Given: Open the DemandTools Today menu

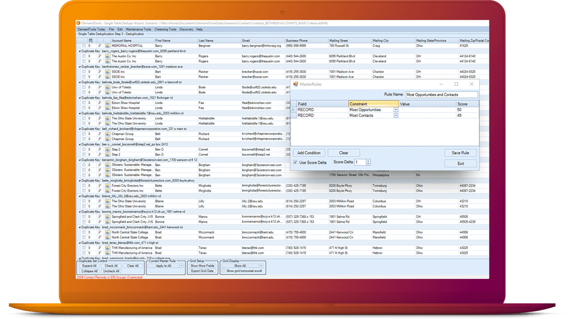Looking at the screenshot, I should pos(91,29).
